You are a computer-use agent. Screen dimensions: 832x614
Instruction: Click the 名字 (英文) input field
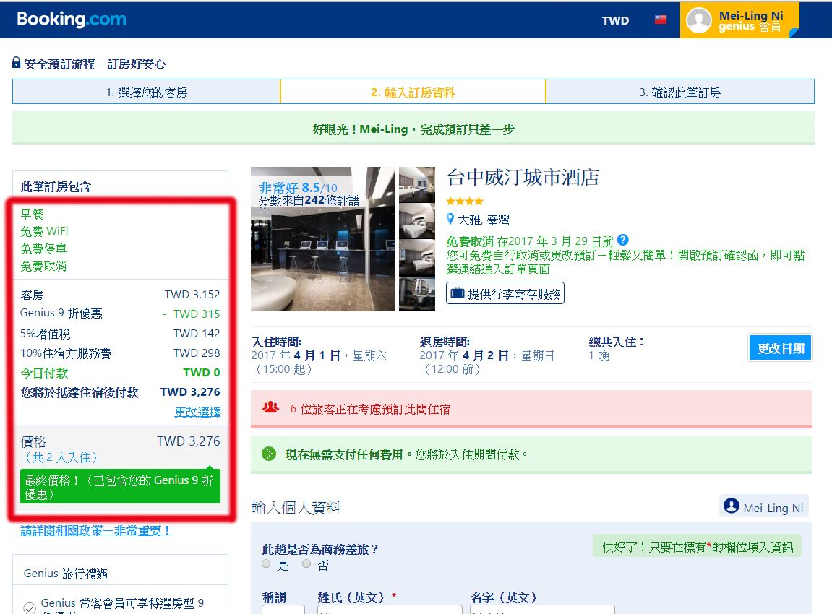(542, 609)
